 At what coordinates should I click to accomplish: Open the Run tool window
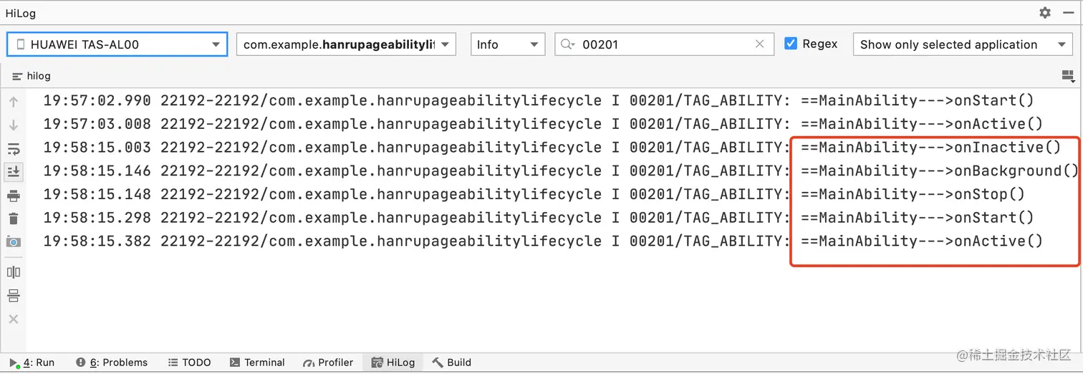click(x=32, y=363)
